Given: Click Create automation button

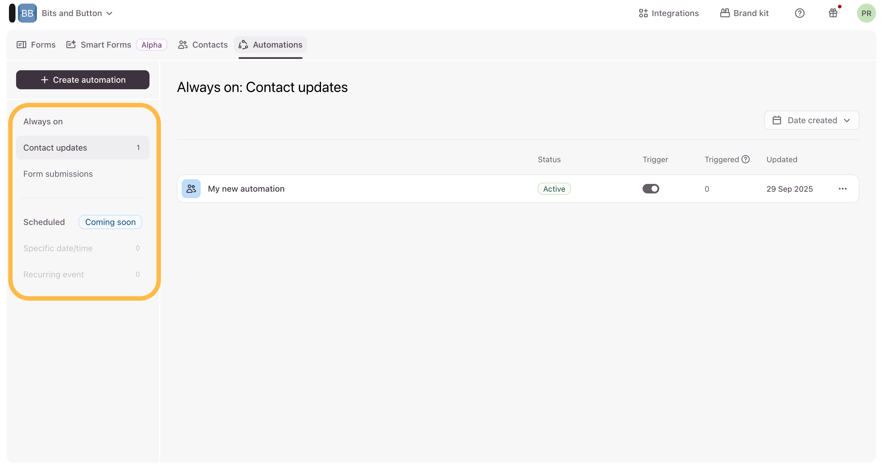Looking at the screenshot, I should [x=82, y=80].
